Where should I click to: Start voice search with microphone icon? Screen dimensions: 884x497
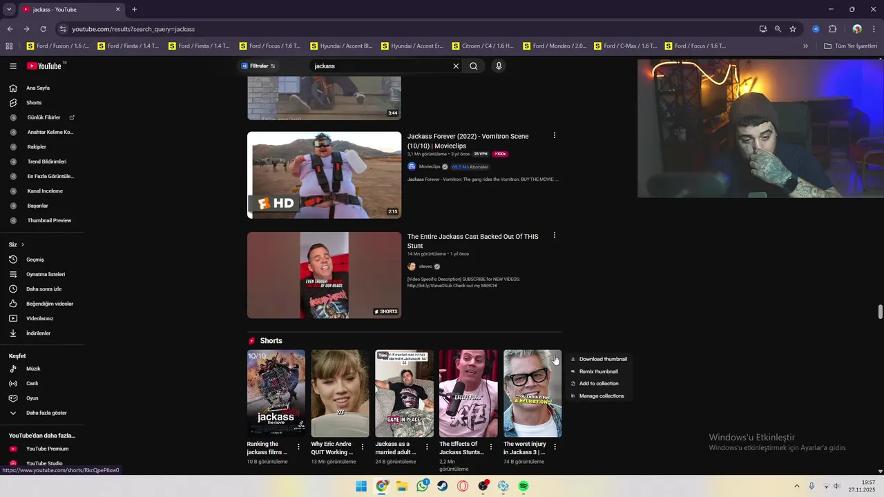pos(499,66)
